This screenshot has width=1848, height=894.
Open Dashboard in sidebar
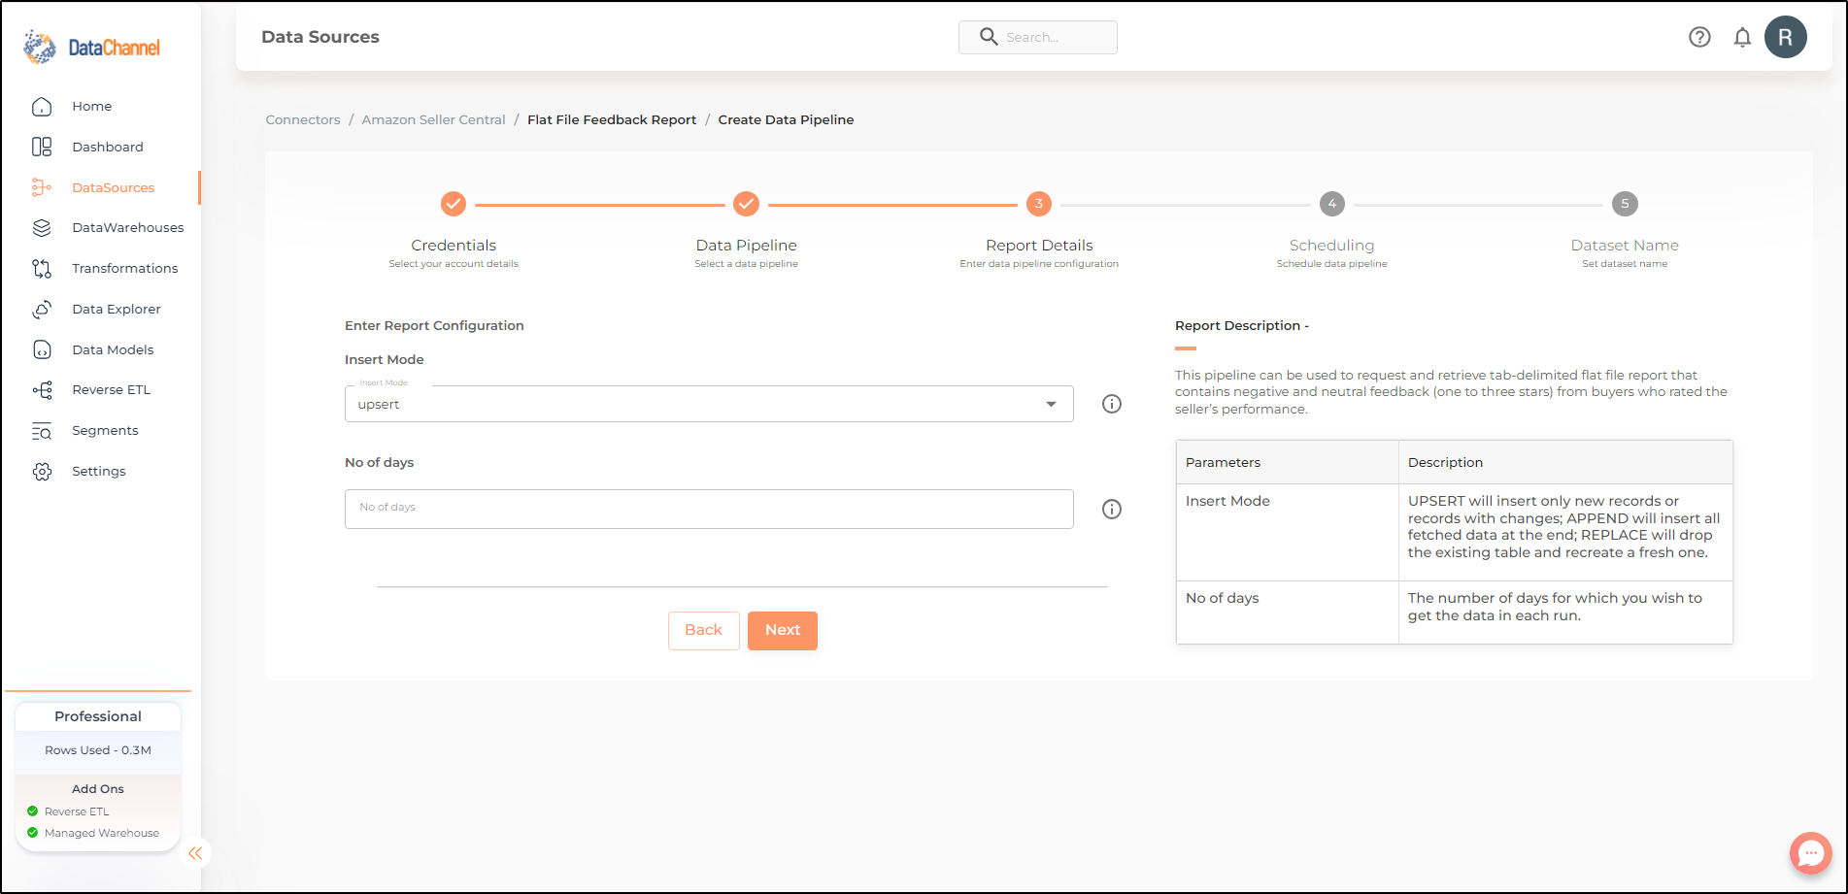(x=108, y=147)
